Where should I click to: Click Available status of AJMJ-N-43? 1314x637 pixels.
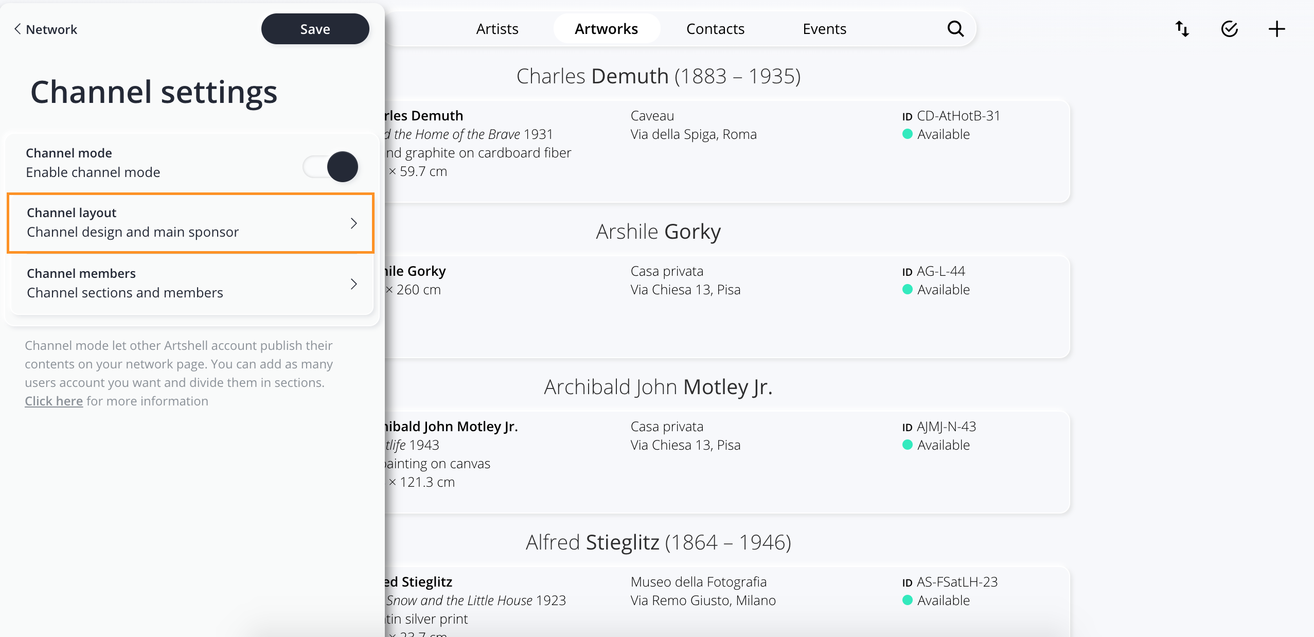coord(936,445)
